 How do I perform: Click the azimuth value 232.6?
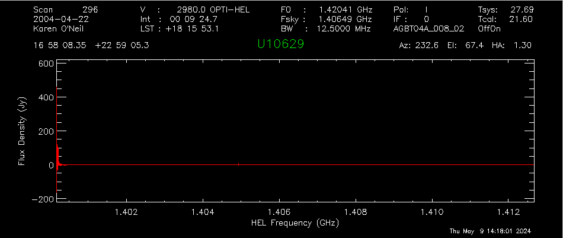(x=427, y=45)
